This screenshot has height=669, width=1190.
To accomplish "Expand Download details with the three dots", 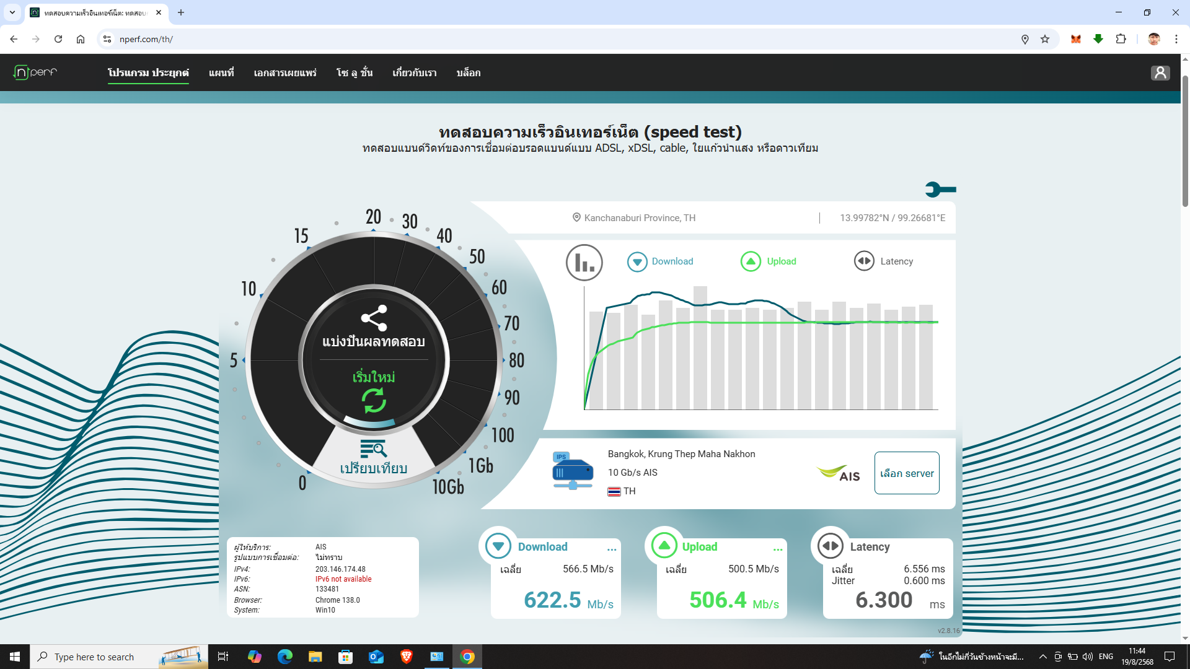I will pyautogui.click(x=612, y=549).
